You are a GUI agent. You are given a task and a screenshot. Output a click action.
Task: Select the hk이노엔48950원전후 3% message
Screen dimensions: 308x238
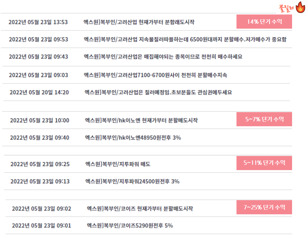133,138
